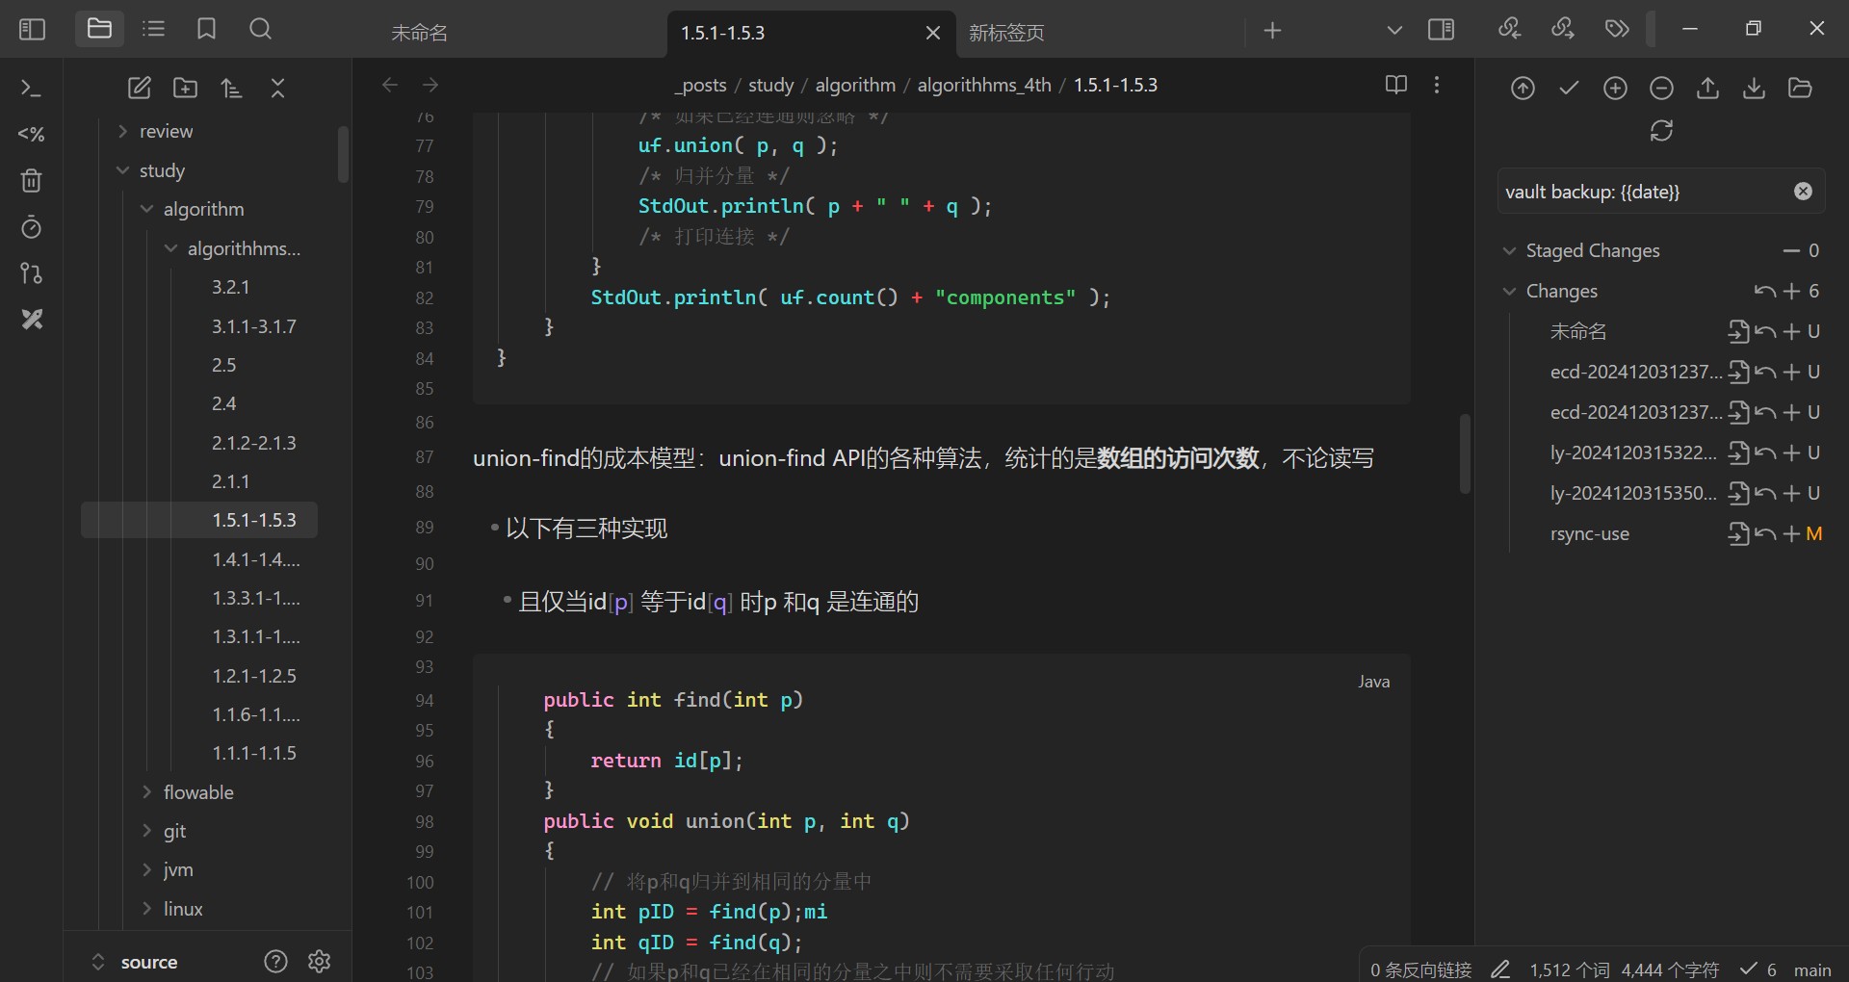Click the algorithhms_4th breadcrumb
The width and height of the screenshot is (1849, 982).
[x=984, y=85]
